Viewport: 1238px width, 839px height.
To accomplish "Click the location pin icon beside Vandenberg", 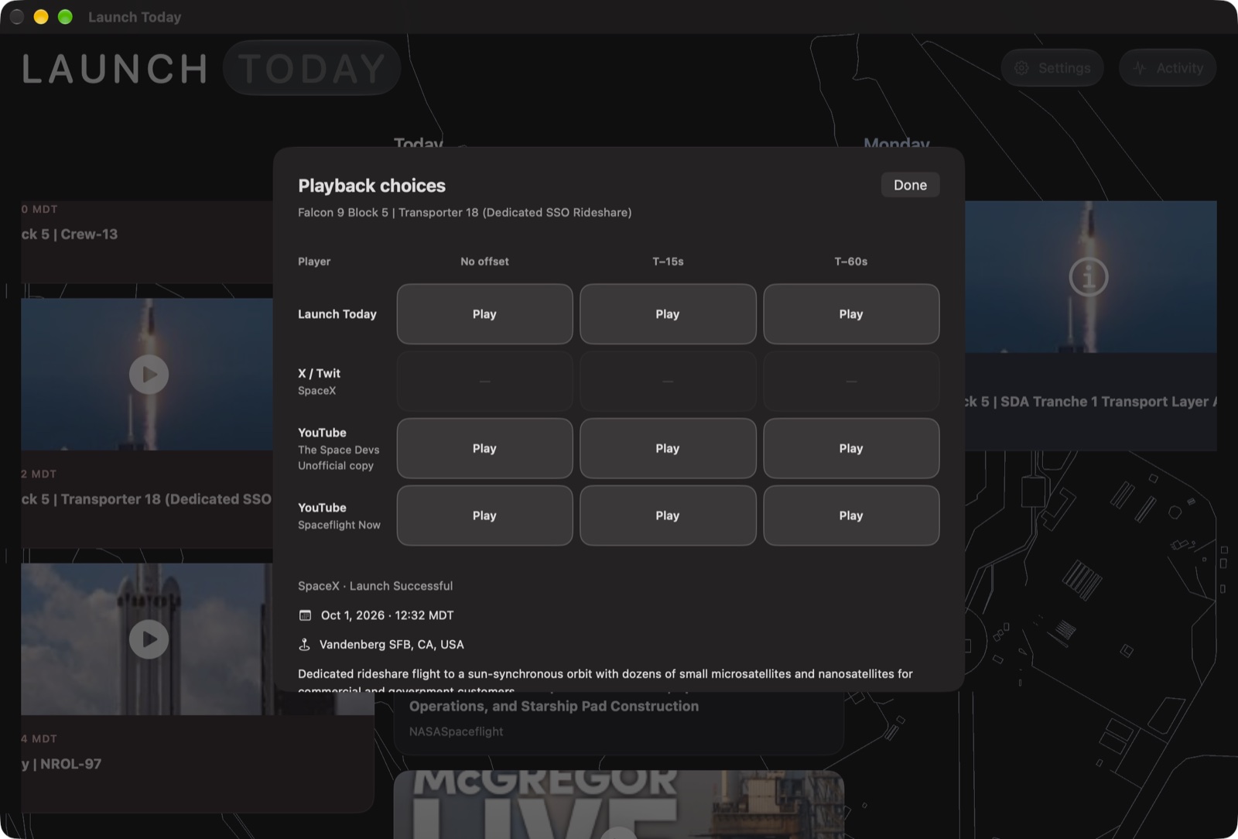I will [x=305, y=645].
